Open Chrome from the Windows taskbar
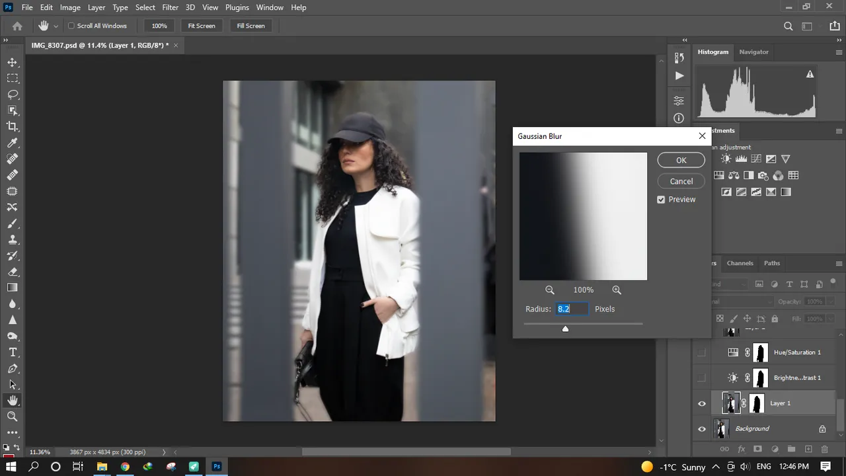Viewport: 846px width, 476px height. 125,466
